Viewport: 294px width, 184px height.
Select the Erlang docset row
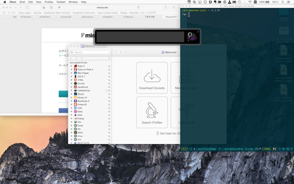click(x=90, y=119)
